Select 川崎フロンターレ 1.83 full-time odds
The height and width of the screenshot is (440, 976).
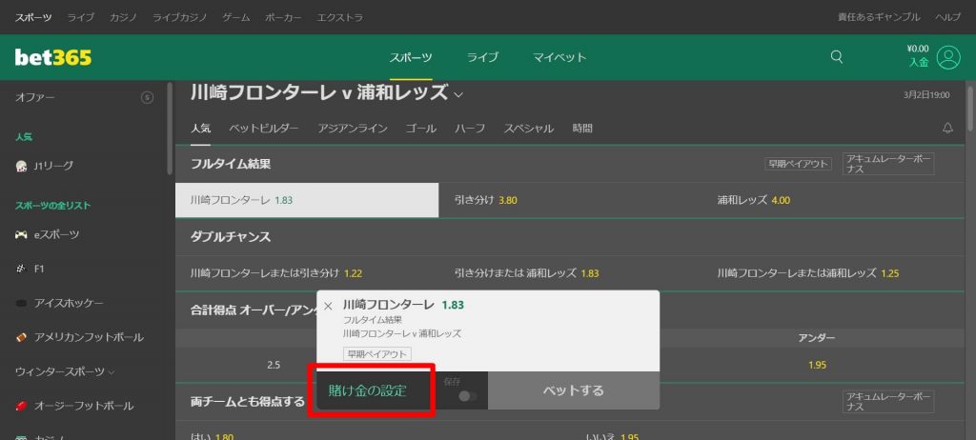pyautogui.click(x=307, y=200)
